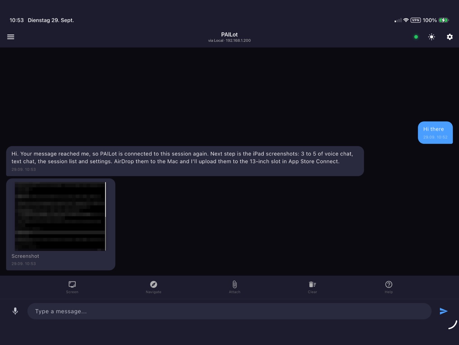The image size is (459, 345).
Task: Tap the 'Dienstag 29. Sept.' date
Action: click(51, 20)
